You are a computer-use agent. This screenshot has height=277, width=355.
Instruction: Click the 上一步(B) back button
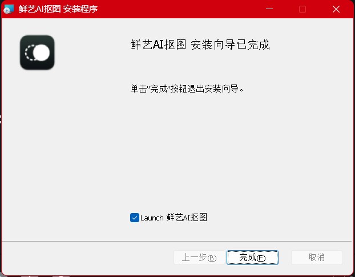click(199, 258)
